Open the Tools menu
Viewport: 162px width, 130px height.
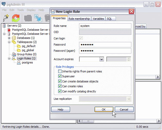pyautogui.click(x=20, y=10)
